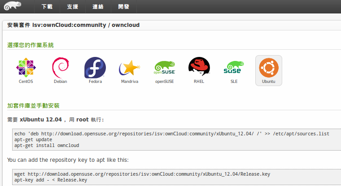This screenshot has height=186, width=341.
Task: Click the 加套件庫並手動安裝 heading
Action: click(x=33, y=106)
